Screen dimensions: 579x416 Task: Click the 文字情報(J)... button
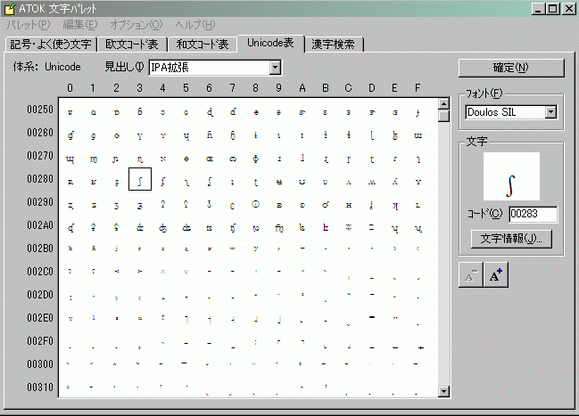[x=511, y=239]
